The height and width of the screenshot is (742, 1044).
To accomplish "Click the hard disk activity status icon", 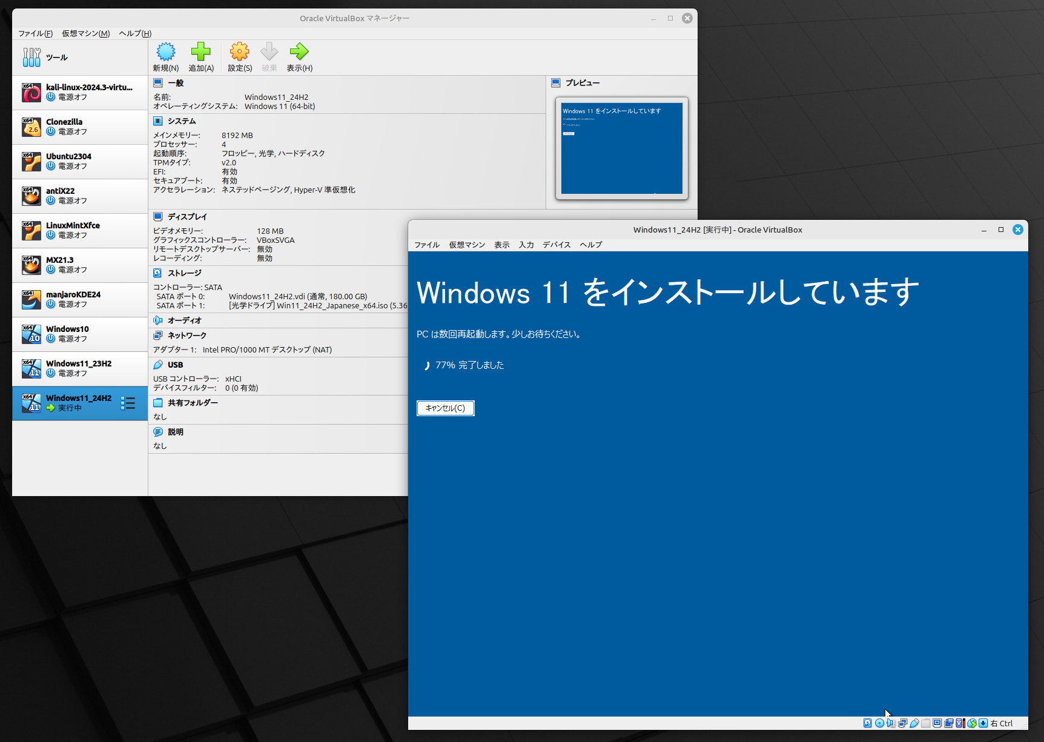I will point(868,723).
